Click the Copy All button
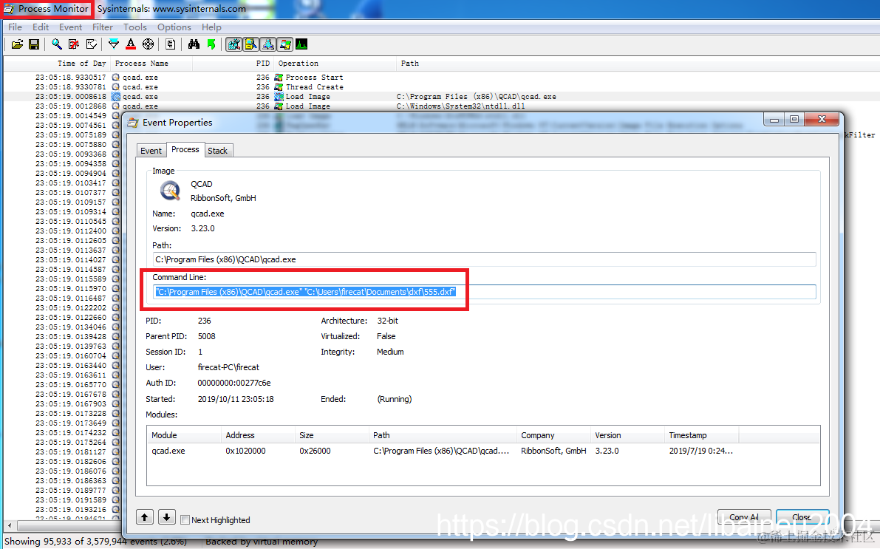Screen dimensions: 880x549 [x=743, y=517]
